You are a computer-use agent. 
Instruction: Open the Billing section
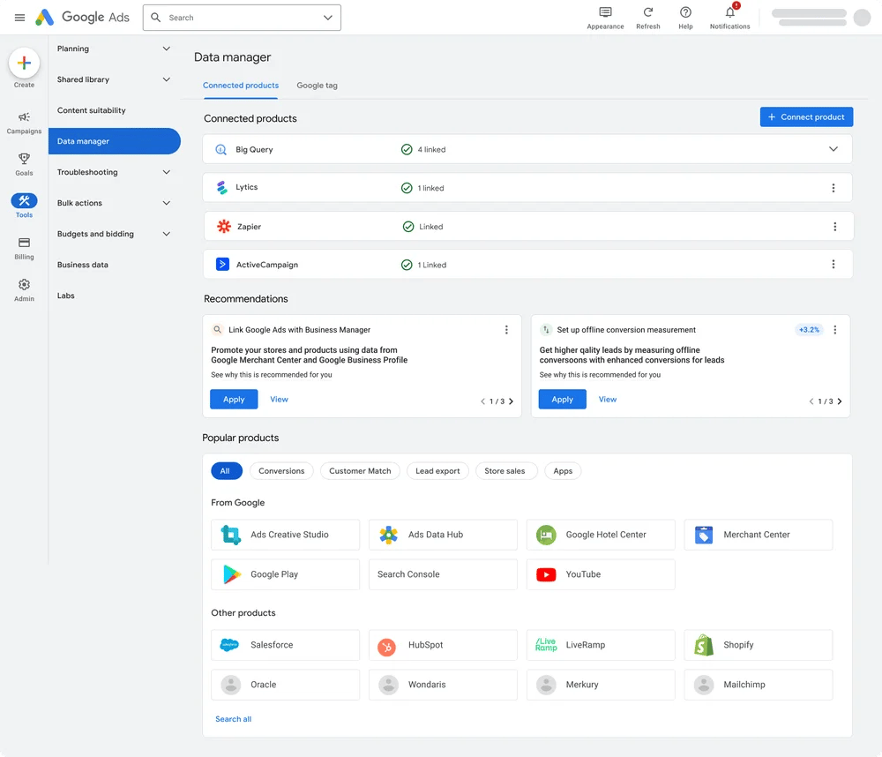tap(24, 248)
